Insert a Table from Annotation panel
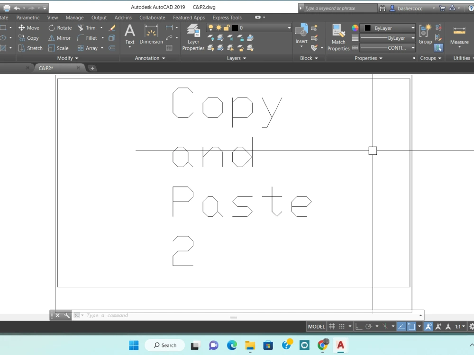Image resolution: width=474 pixels, height=355 pixels. click(x=169, y=48)
